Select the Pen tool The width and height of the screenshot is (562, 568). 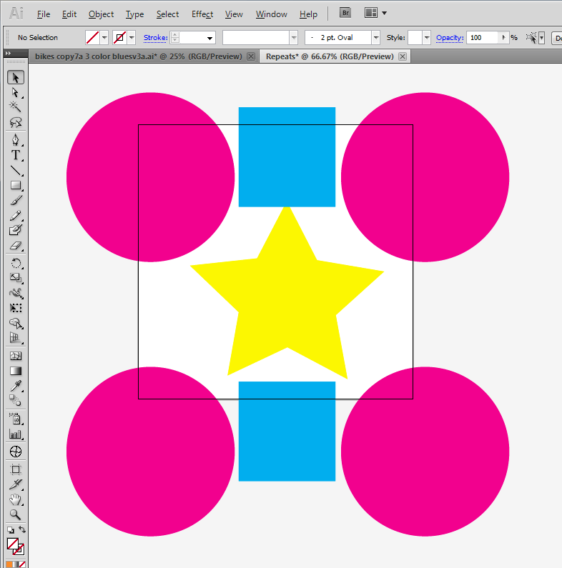[x=15, y=140]
